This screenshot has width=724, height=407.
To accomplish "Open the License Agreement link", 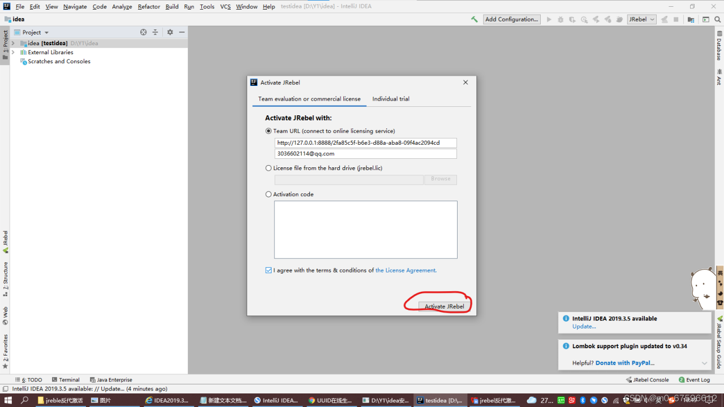I will tap(406, 270).
